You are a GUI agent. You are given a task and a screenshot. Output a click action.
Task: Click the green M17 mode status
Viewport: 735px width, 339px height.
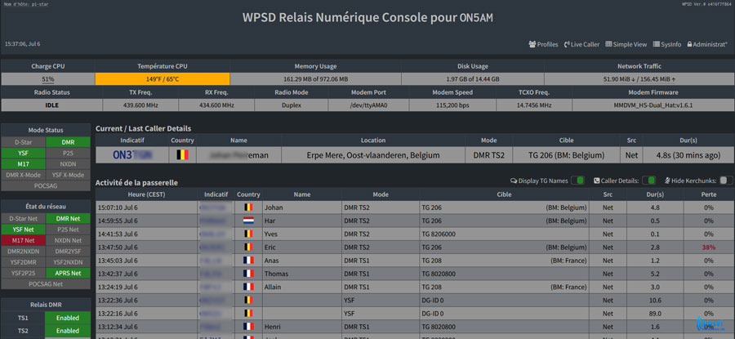pos(24,164)
